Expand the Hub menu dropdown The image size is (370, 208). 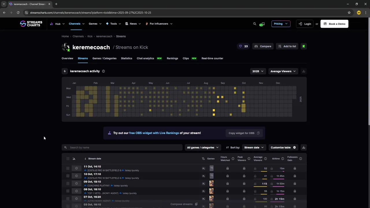tap(57, 24)
